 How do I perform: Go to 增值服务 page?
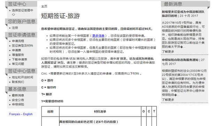click(x=18, y=55)
